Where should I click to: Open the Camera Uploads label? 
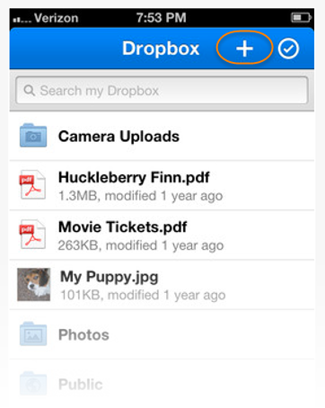119,137
